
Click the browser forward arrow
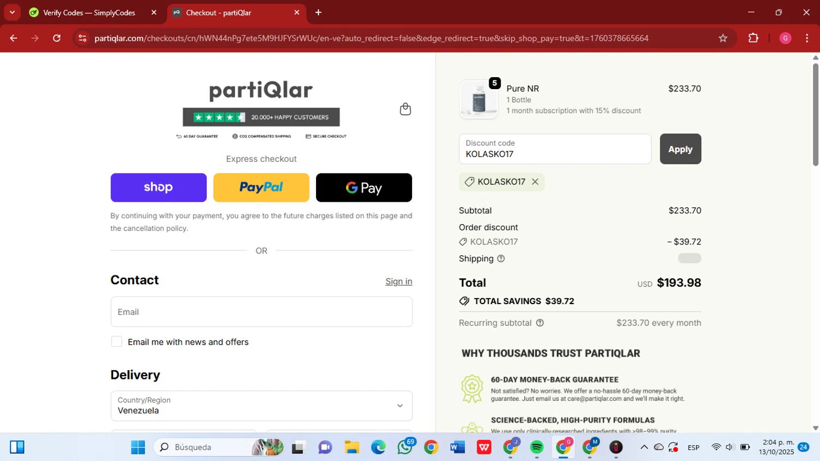(35, 38)
